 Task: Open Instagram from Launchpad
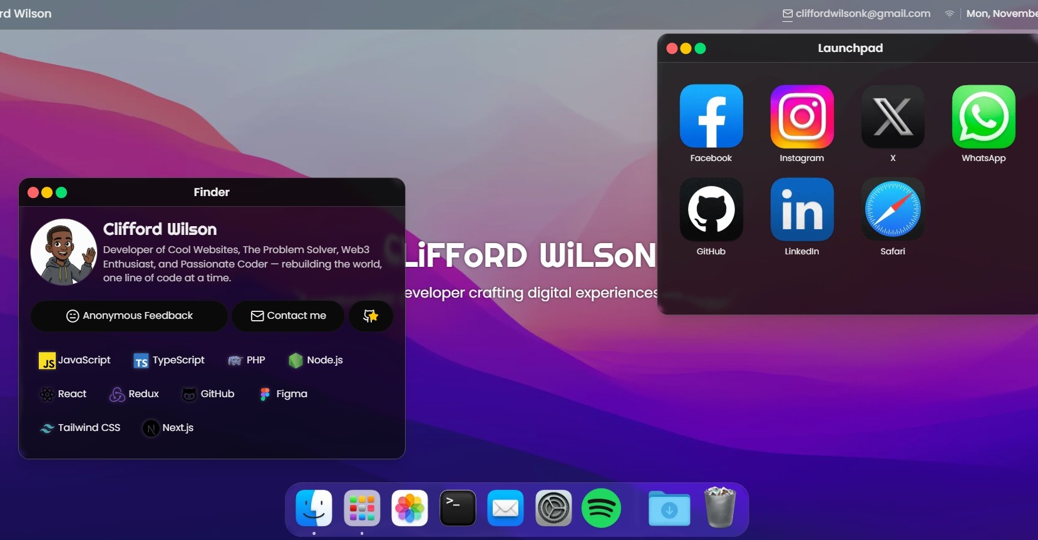pos(802,117)
